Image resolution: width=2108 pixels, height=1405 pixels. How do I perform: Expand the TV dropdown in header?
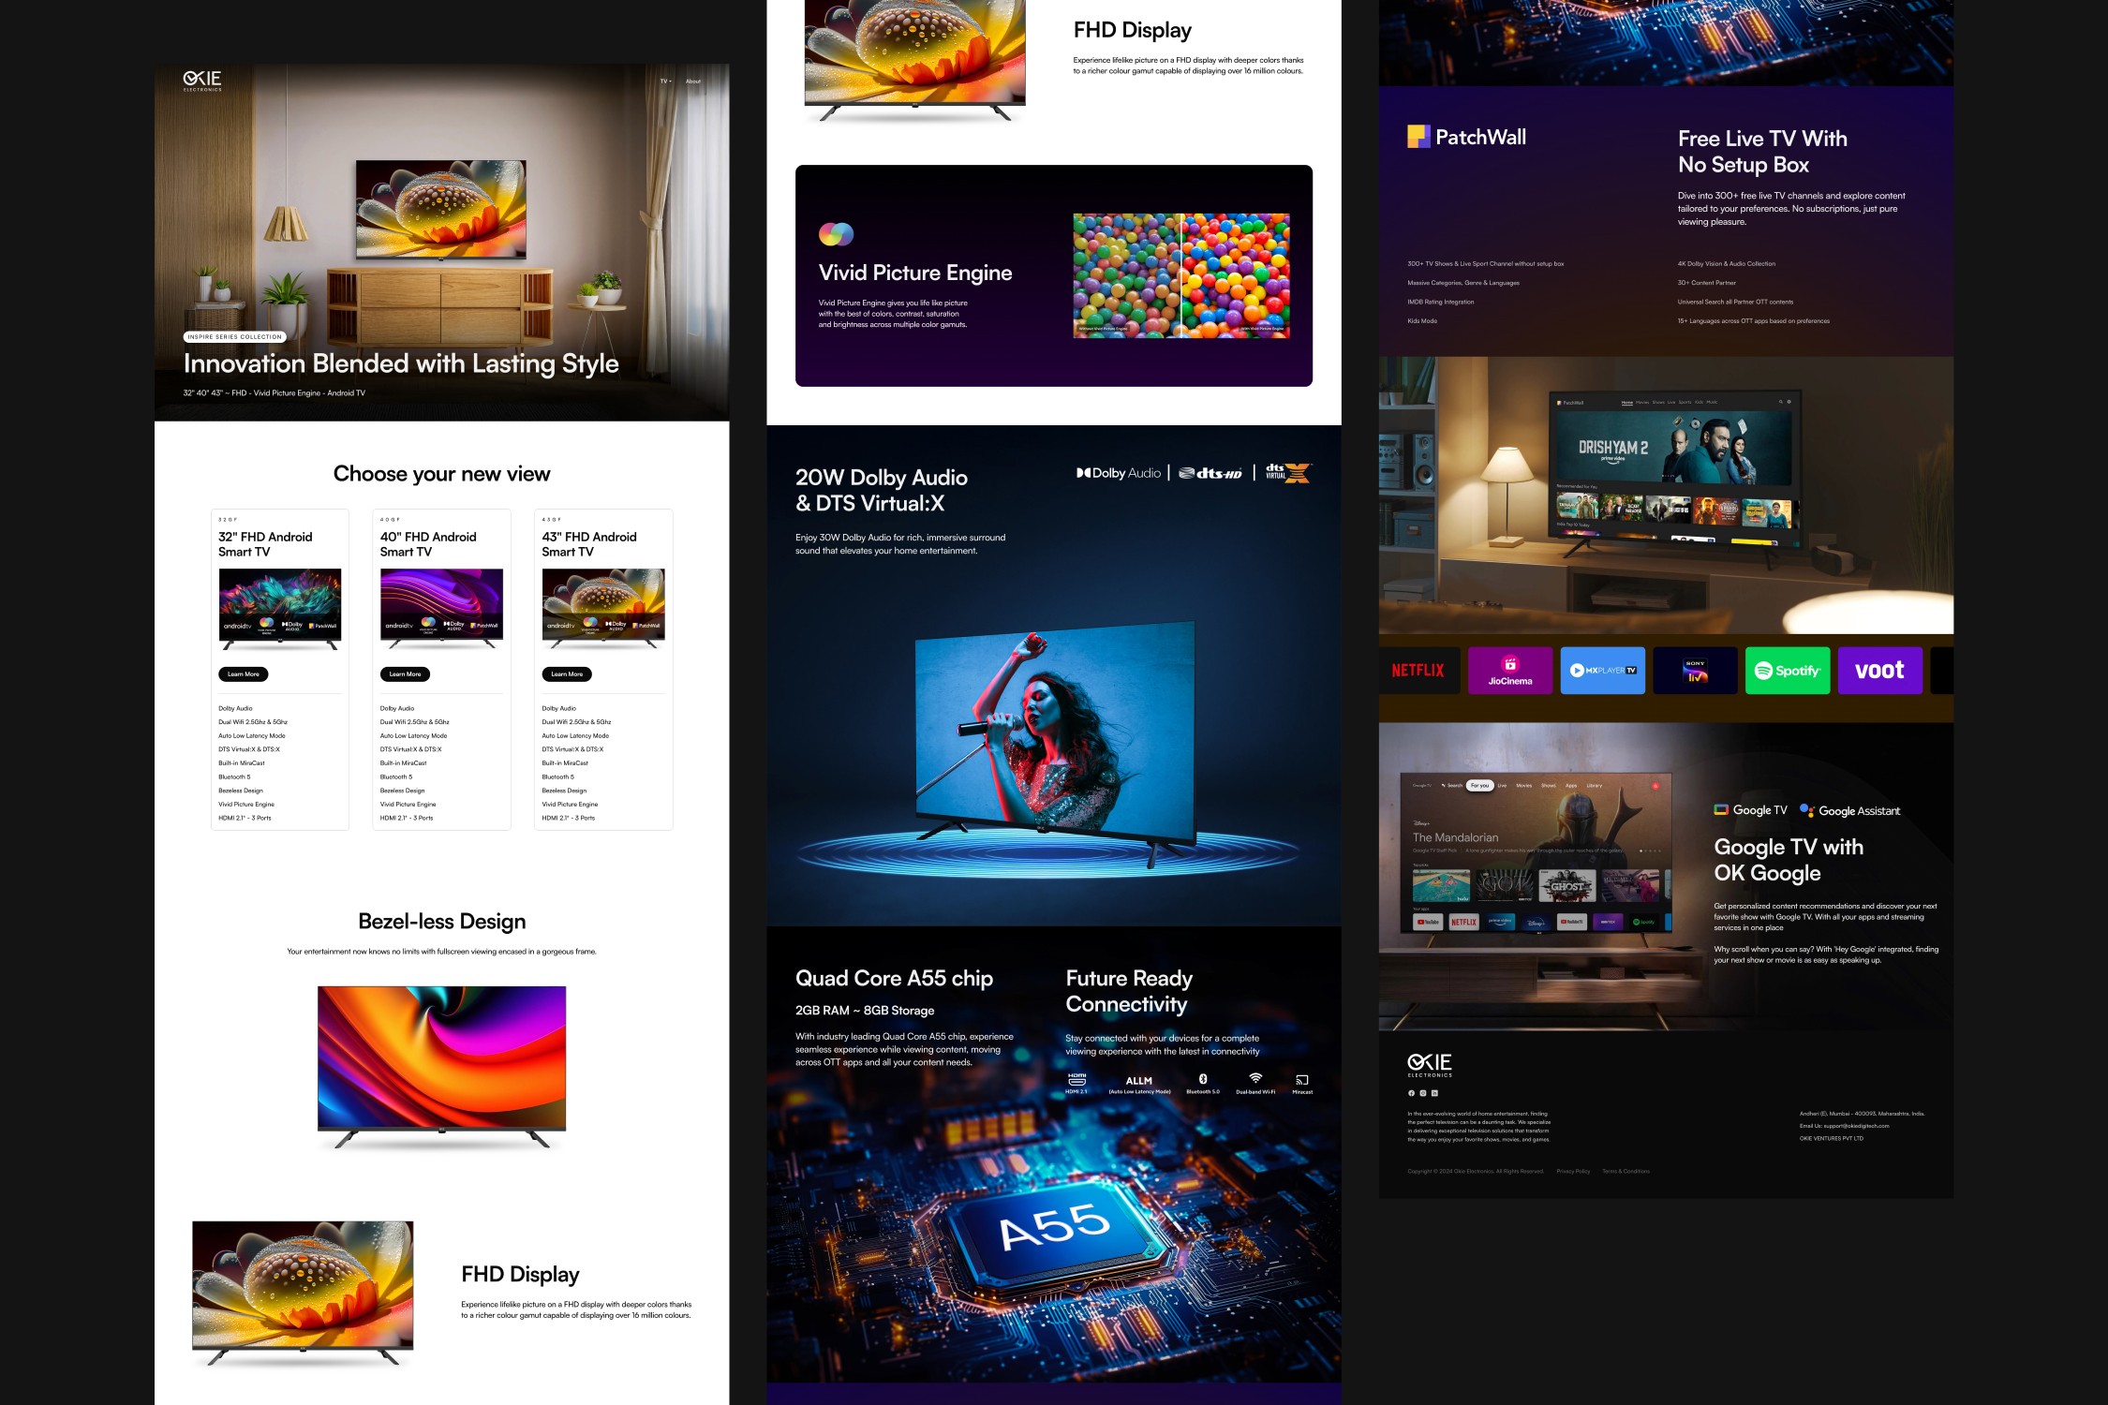pos(665,81)
